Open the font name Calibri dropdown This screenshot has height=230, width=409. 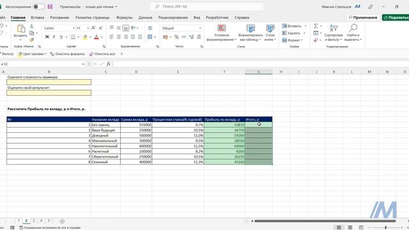(74, 28)
